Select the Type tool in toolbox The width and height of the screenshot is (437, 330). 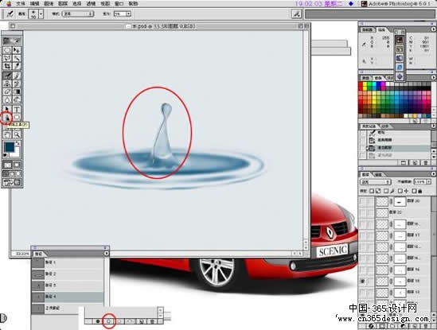(17, 109)
